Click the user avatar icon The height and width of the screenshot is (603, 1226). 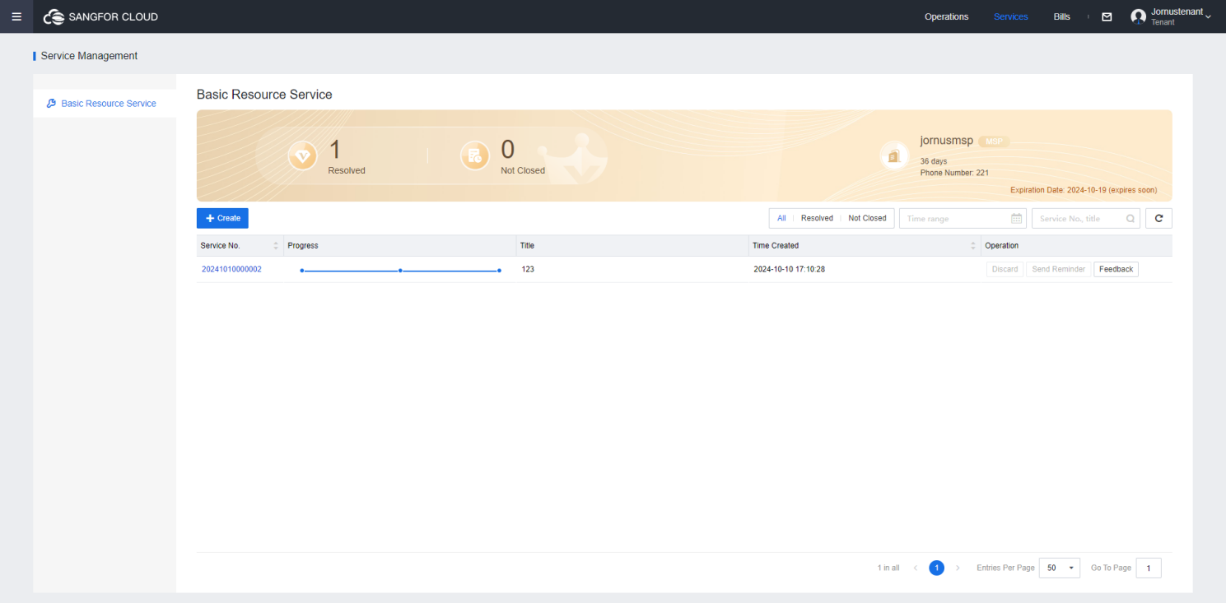[1138, 16]
